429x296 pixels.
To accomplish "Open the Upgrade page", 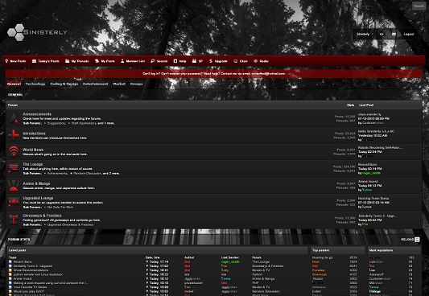I will (218, 61).
